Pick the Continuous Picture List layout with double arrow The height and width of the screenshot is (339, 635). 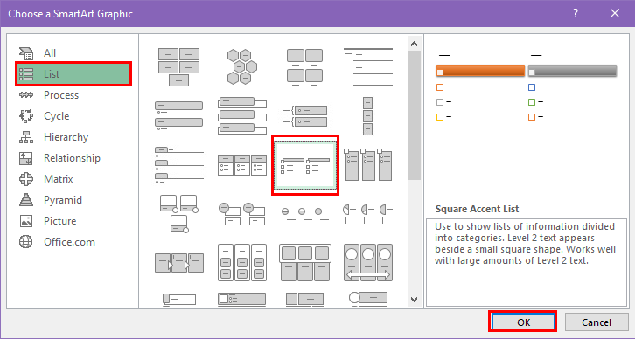pyautogui.click(x=368, y=262)
